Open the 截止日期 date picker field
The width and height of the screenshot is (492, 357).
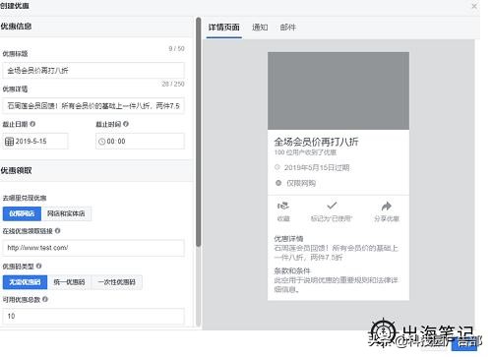click(x=35, y=142)
